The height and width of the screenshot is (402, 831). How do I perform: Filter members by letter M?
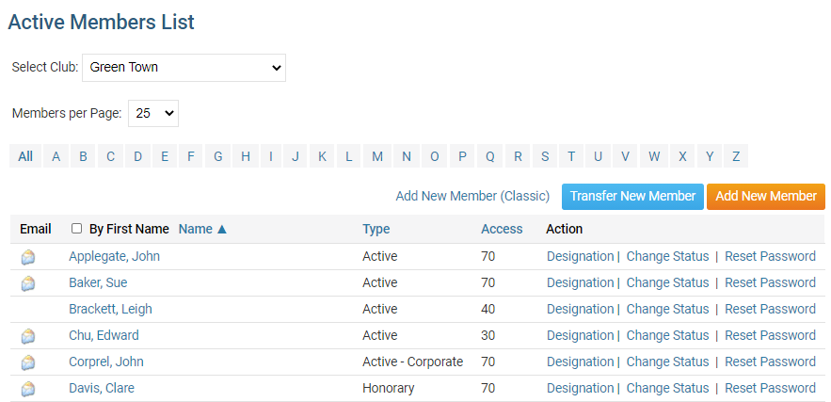(377, 156)
